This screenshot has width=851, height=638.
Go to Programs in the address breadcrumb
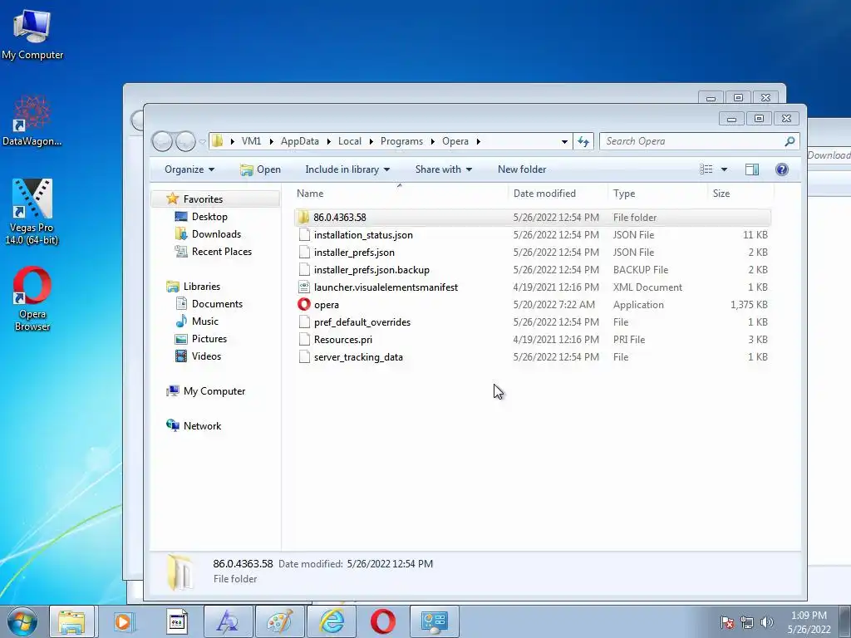click(x=401, y=141)
